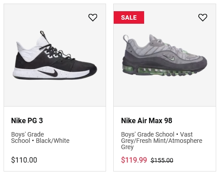The width and height of the screenshot is (222, 176).
Task: Click the Nike Air Max 98 product title
Action: coord(146,120)
